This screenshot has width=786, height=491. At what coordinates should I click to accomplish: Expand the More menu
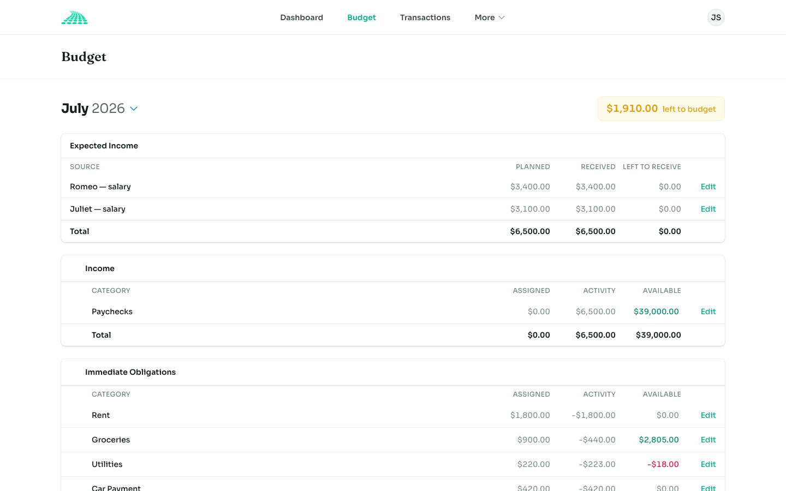(490, 17)
